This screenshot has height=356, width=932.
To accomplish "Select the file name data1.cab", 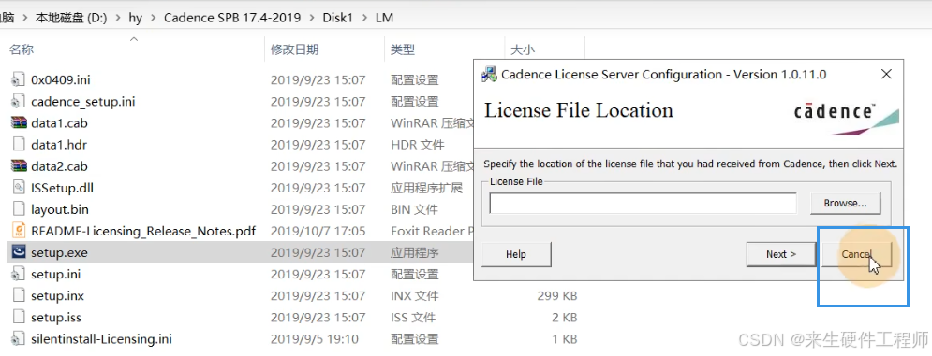I will tap(59, 122).
